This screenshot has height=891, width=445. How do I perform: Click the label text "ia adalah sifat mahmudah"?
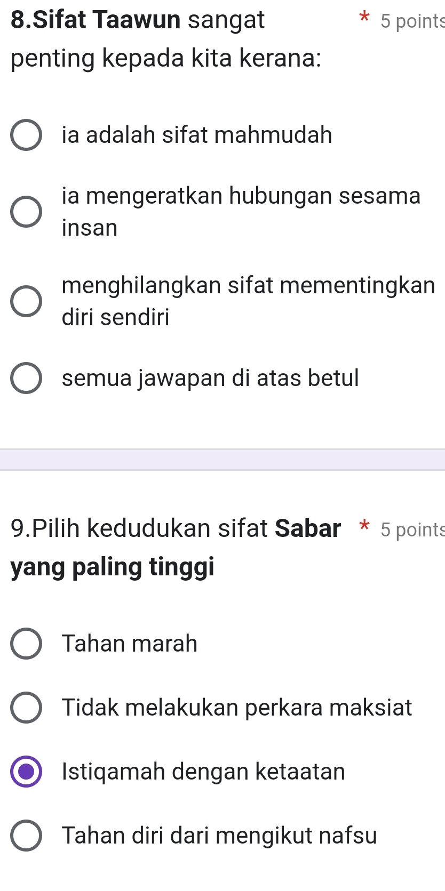tap(197, 135)
